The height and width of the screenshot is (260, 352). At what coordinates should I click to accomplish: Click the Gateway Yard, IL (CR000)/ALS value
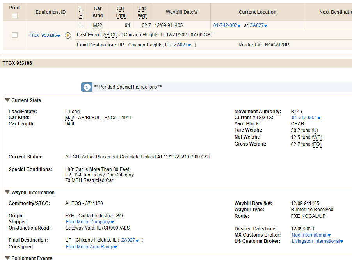pyautogui.click(x=98, y=228)
